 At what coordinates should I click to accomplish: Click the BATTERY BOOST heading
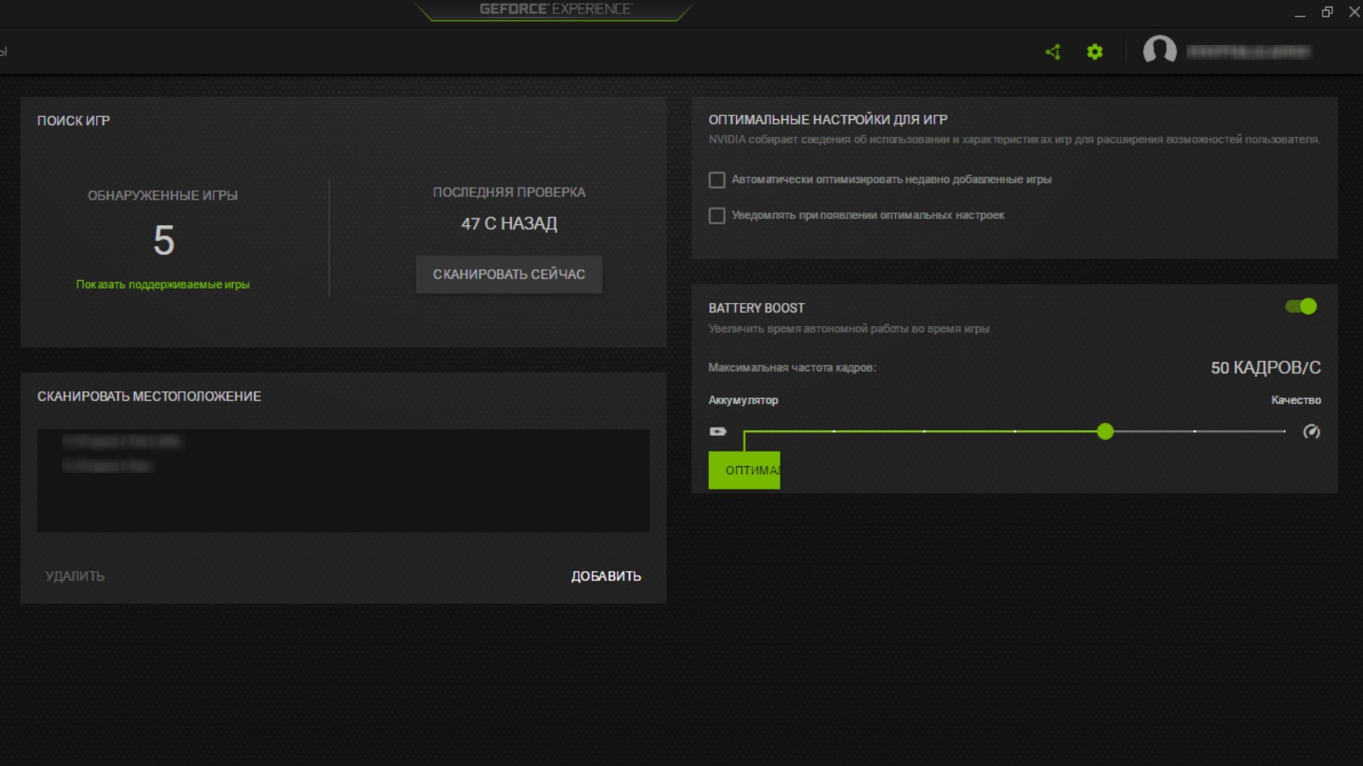click(756, 308)
